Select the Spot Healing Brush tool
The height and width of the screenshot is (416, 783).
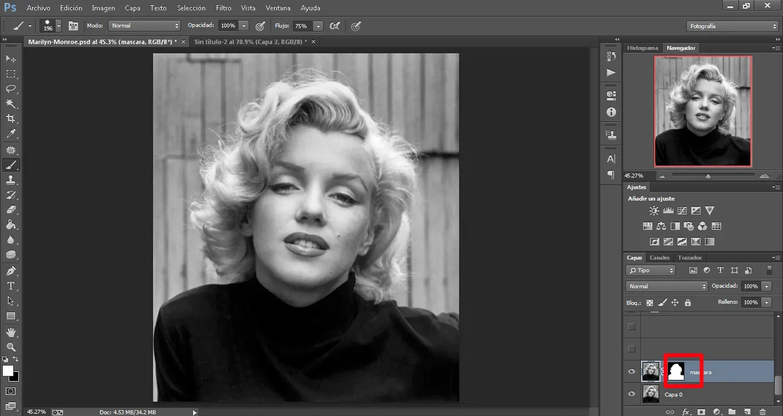pyautogui.click(x=11, y=150)
